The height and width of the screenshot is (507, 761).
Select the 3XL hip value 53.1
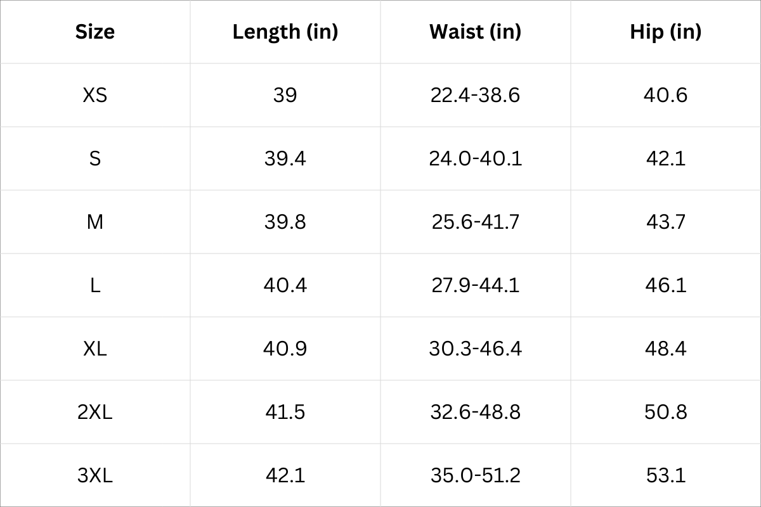pyautogui.click(x=665, y=475)
